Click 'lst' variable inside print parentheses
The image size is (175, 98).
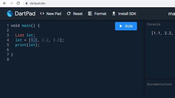click(x=32, y=45)
